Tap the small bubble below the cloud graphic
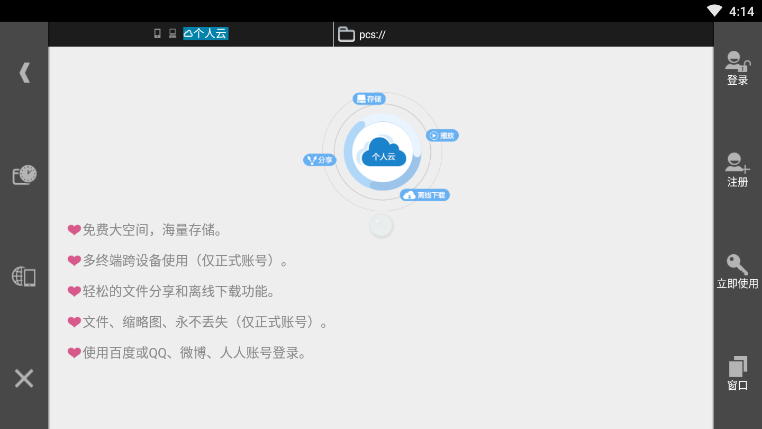Image resolution: width=762 pixels, height=429 pixels. point(381,226)
